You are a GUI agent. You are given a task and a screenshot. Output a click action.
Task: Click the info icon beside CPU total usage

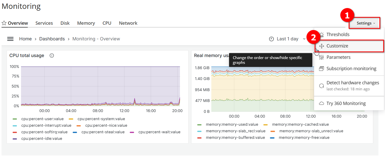click(52, 56)
